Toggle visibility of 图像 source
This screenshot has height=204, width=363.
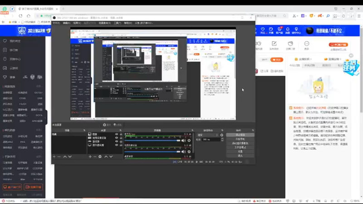click(x=117, y=134)
